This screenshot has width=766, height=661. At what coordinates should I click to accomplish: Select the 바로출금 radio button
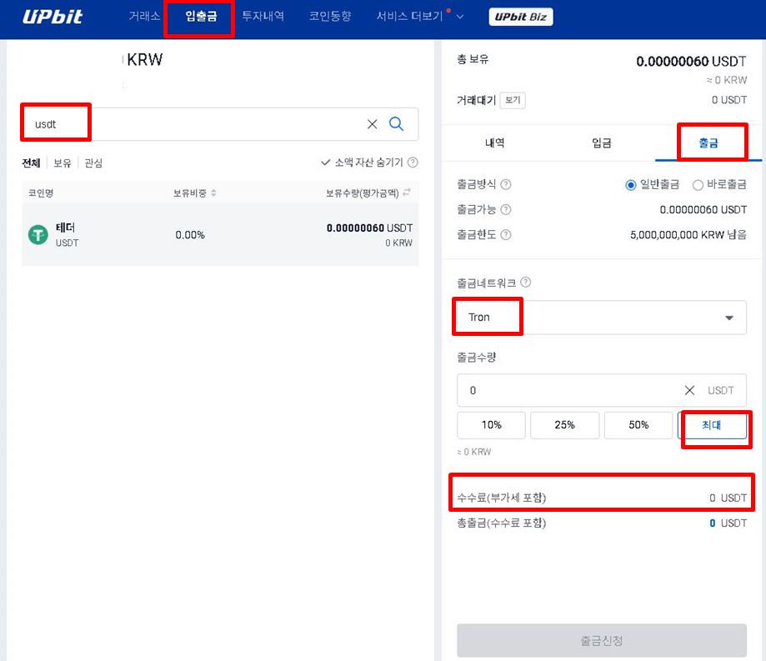[698, 184]
